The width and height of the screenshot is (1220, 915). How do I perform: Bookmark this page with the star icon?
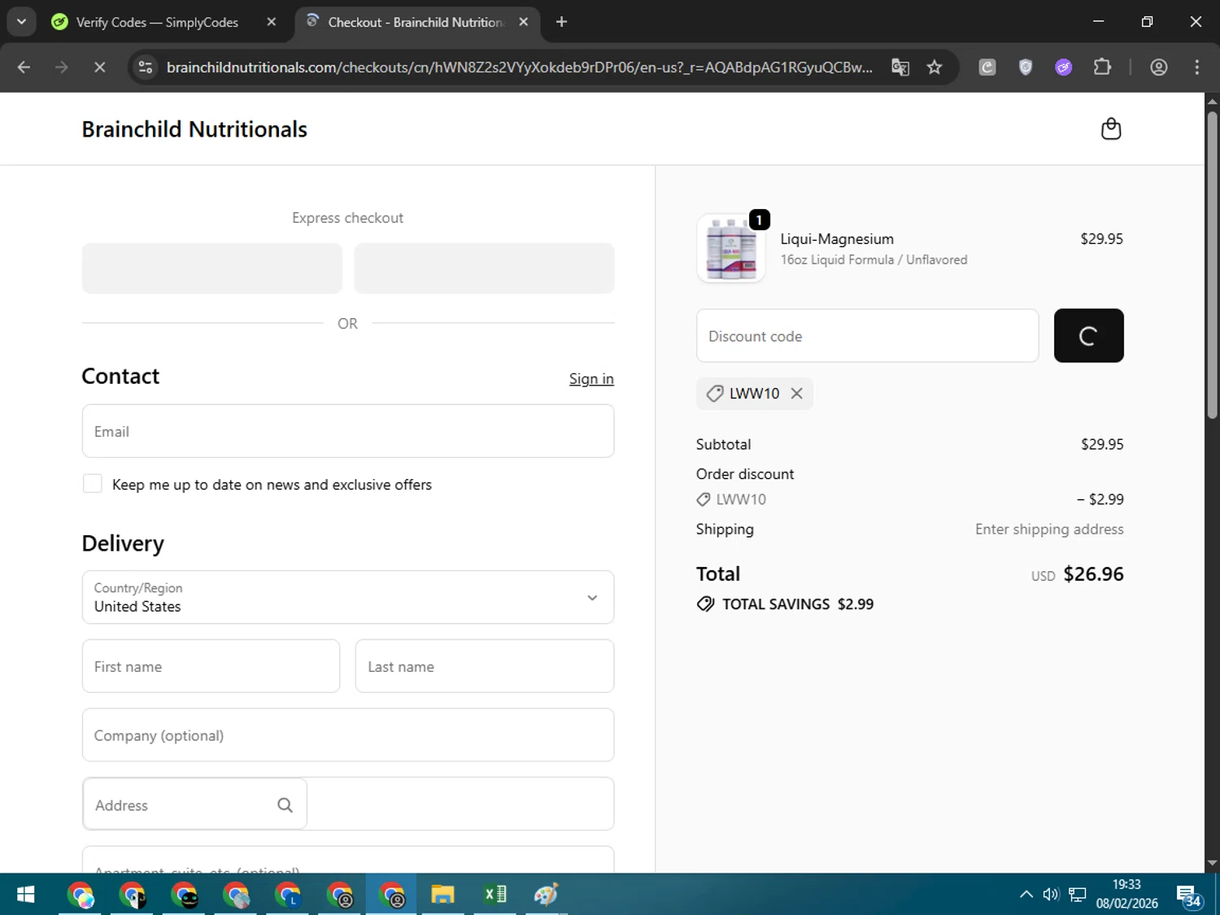935,68
